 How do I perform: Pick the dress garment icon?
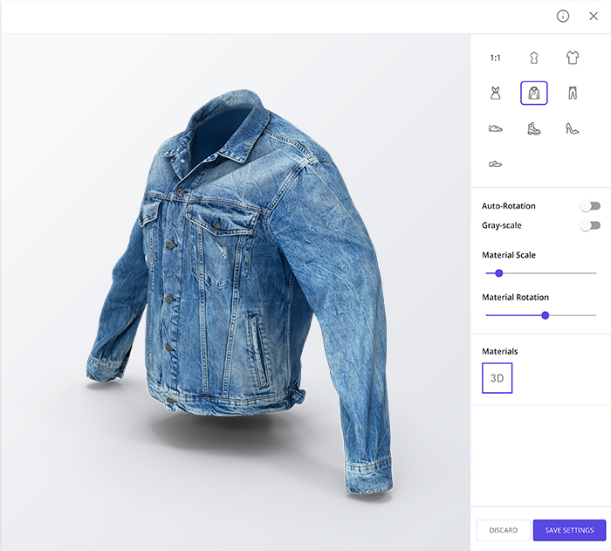click(495, 93)
